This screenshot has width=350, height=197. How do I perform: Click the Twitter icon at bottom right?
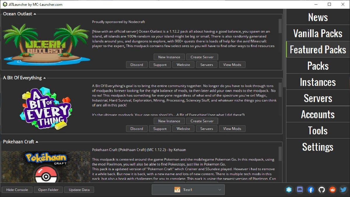343,190
